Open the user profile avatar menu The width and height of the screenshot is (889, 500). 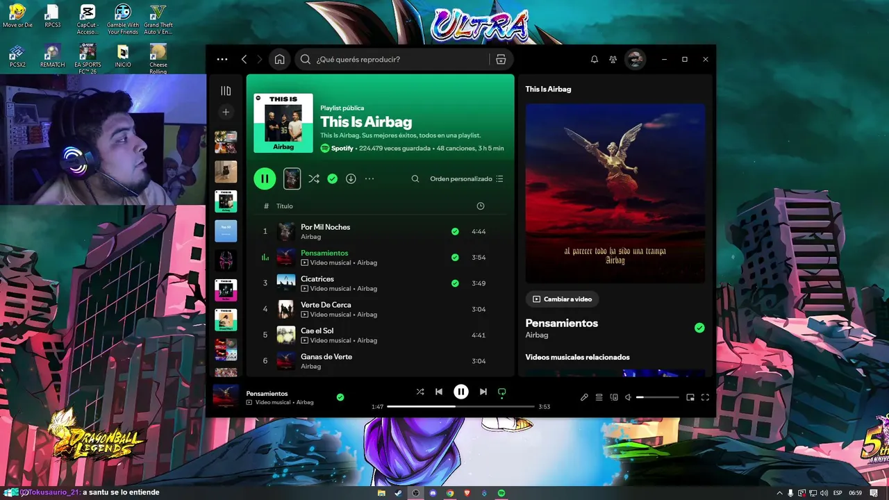point(635,59)
